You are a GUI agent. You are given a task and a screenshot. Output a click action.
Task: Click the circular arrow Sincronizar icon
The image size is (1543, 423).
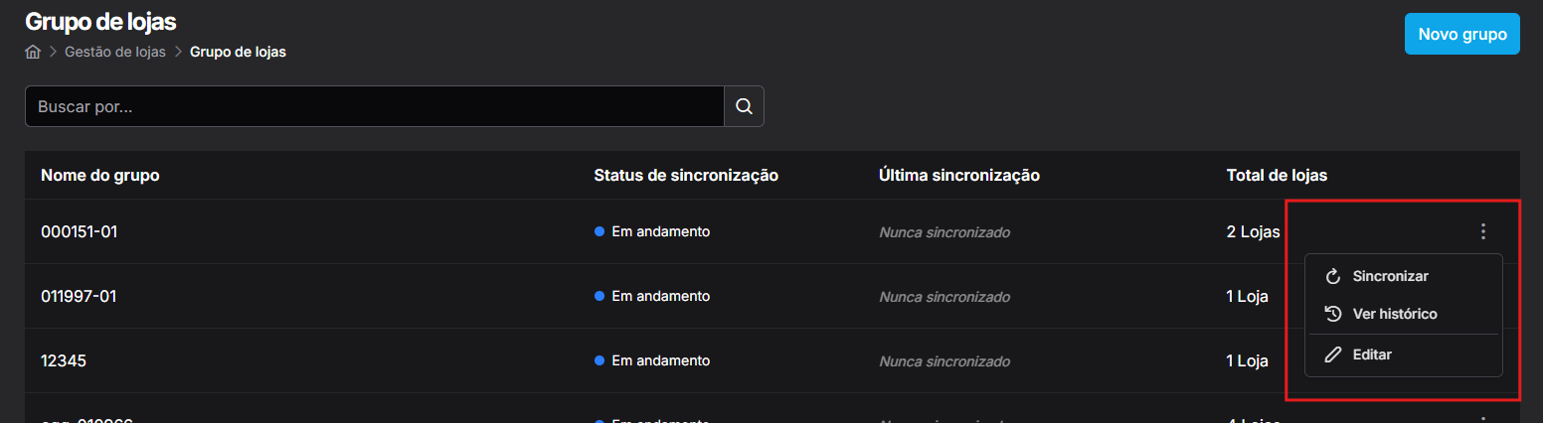(x=1333, y=276)
